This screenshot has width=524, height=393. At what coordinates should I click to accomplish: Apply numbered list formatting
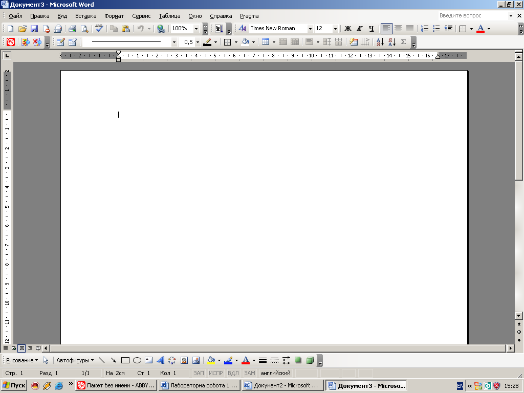coord(425,29)
